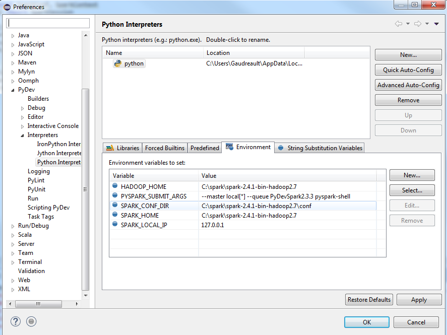The image size is (447, 335).
Task: Open the forward history dropdown arrow
Action: click(427, 24)
